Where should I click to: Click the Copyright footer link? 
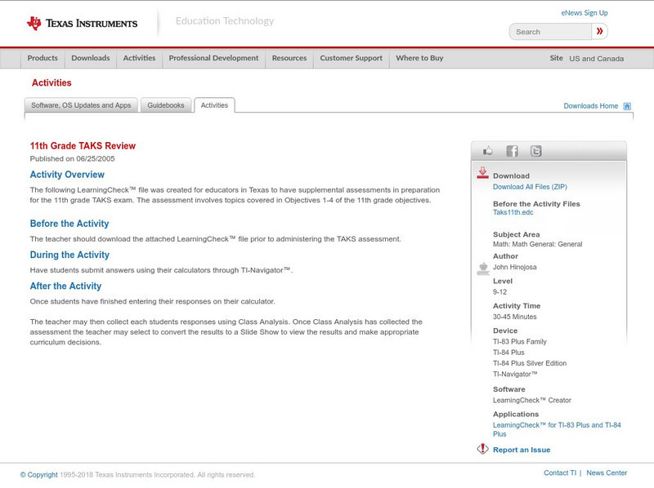(x=38, y=475)
